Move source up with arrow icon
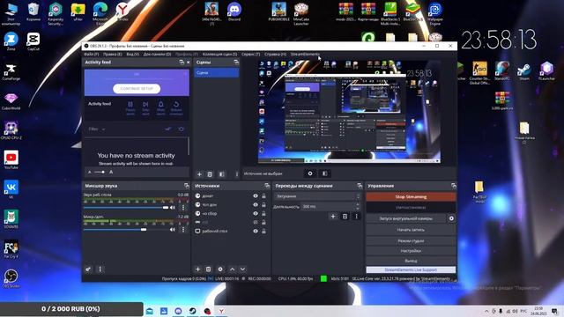Image resolution: width=564 pixels, height=317 pixels. pos(233,269)
